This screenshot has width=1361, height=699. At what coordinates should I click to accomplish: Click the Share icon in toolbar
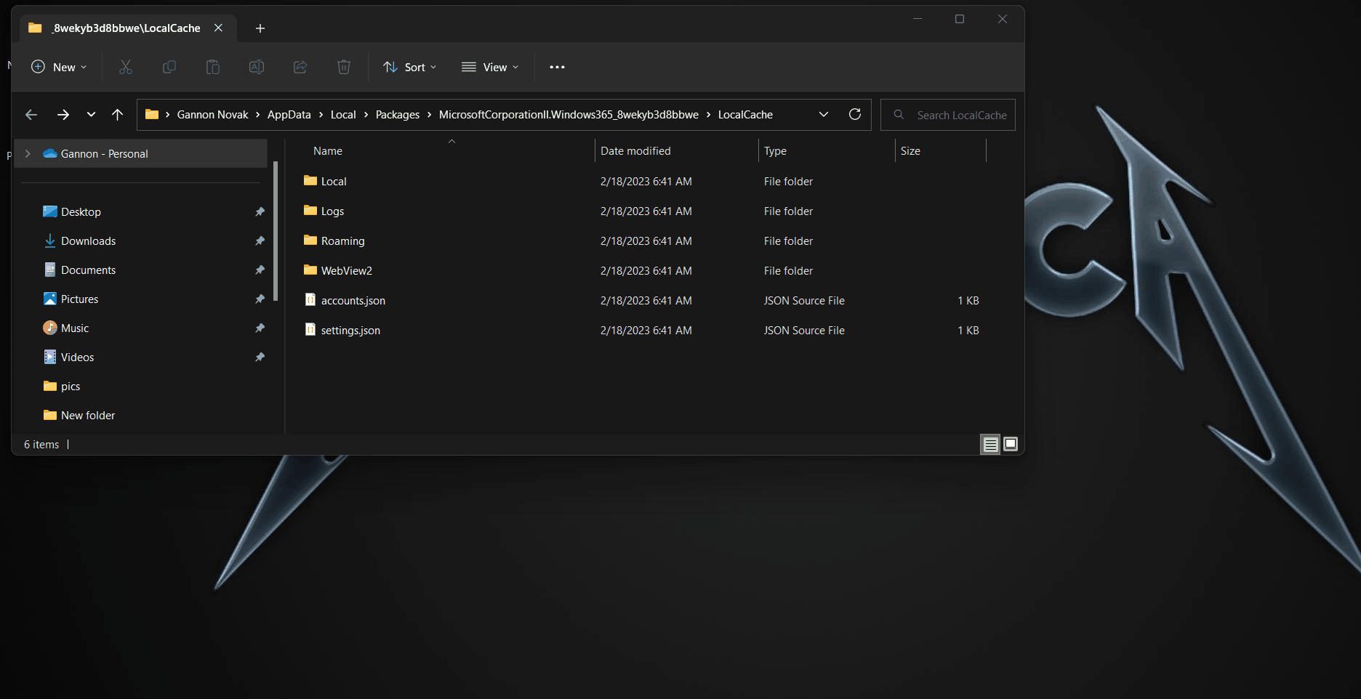coord(300,67)
